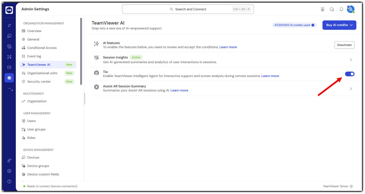Image resolution: width=365 pixels, height=194 pixels.
Task: Click the AI credits info icon
Action: (x=313, y=25)
